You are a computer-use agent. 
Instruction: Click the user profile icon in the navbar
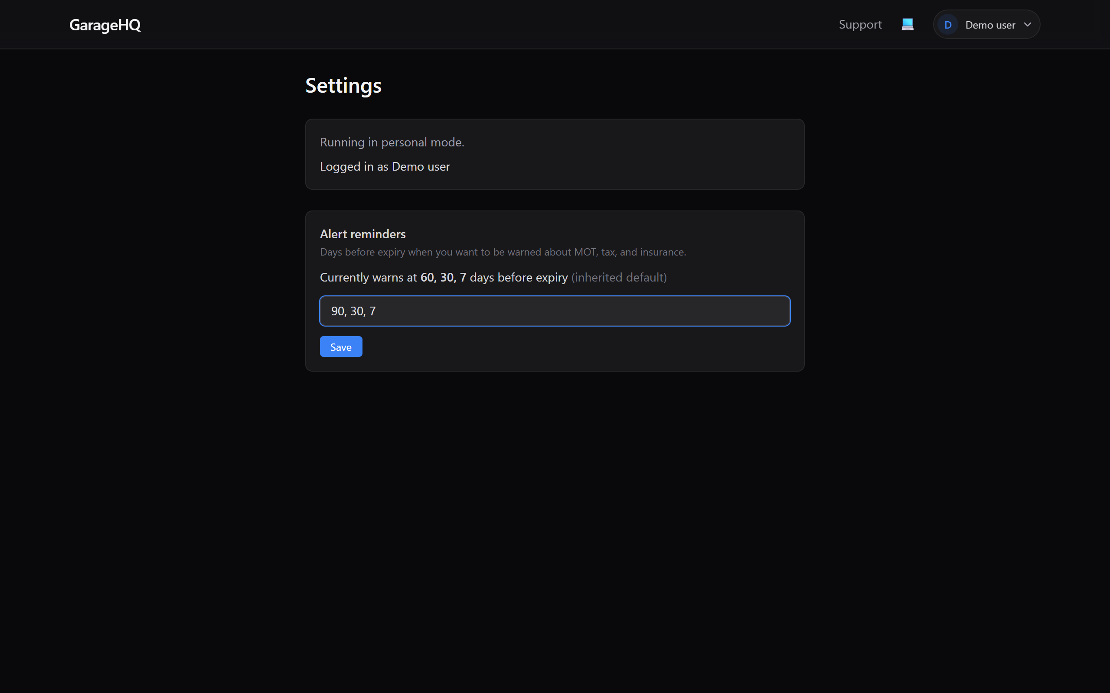(948, 24)
